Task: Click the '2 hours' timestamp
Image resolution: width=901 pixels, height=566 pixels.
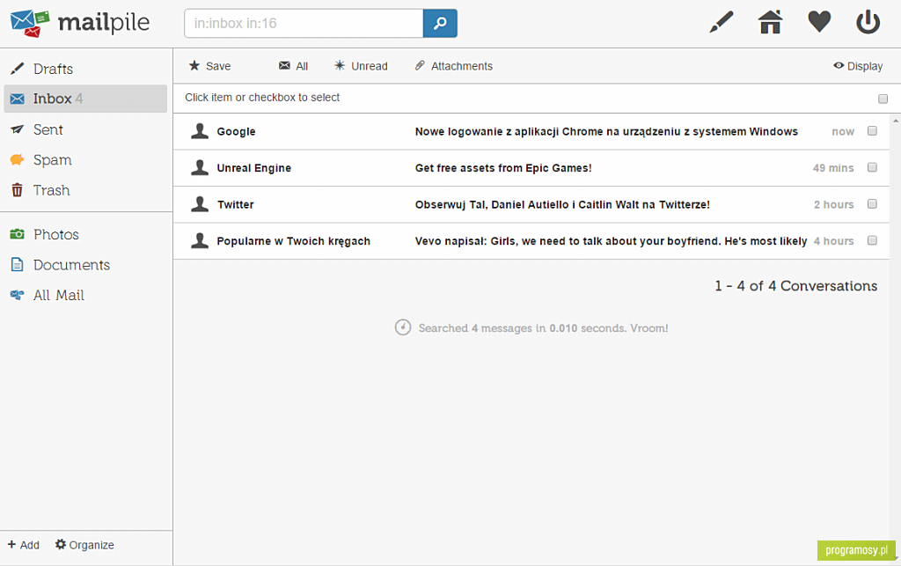Action: click(x=834, y=204)
